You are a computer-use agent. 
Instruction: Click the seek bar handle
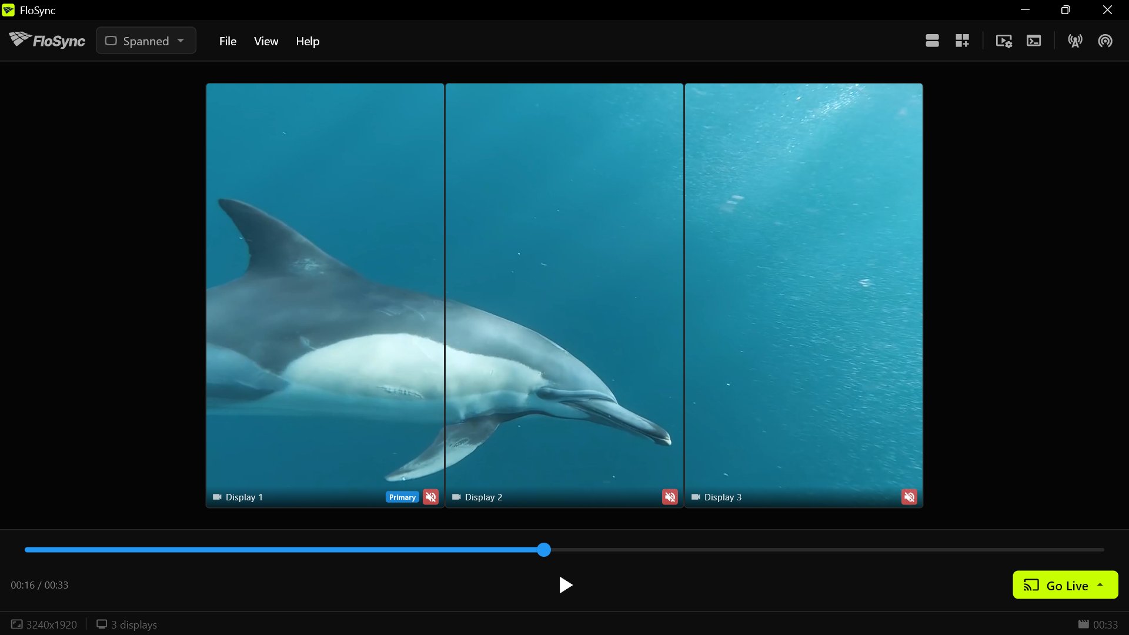544,550
